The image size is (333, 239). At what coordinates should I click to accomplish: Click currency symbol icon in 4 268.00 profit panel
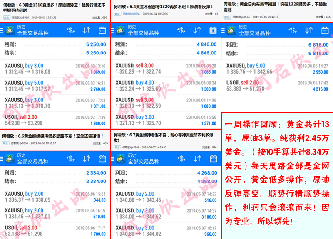point(181,159)
